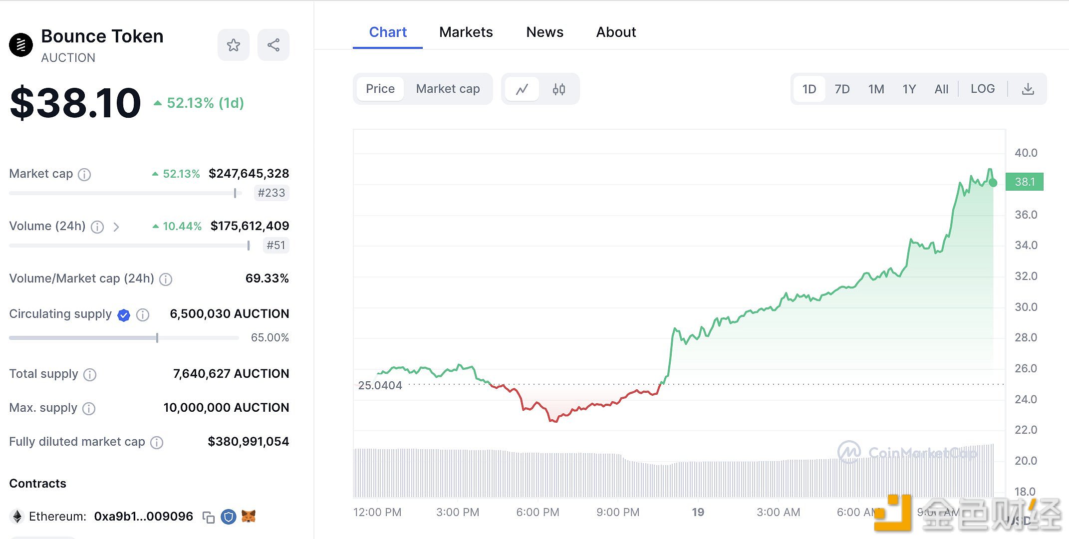Click the 25.0404 baseline label
Image resolution: width=1069 pixels, height=539 pixels.
tap(380, 385)
